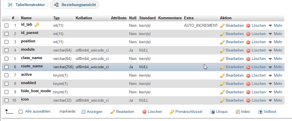
Task: Click the red delete icon for id_parent
Action: 248,34
